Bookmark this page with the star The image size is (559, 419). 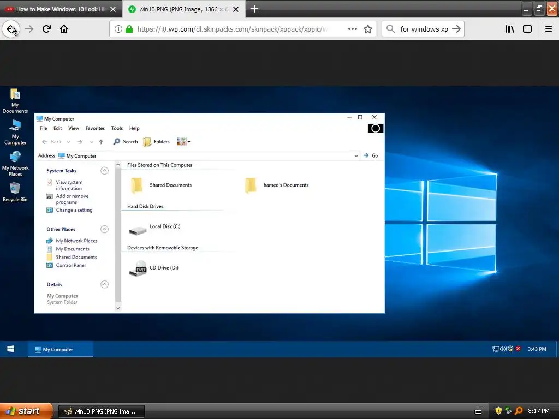[368, 29]
